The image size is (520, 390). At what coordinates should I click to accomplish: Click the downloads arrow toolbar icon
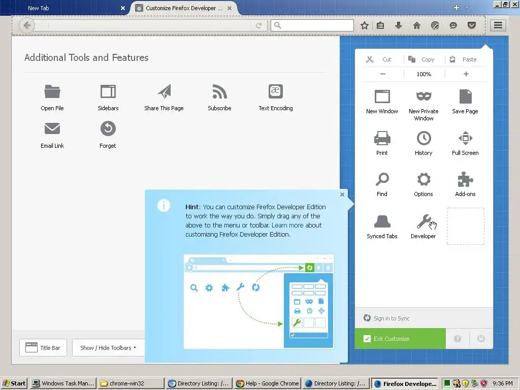399,25
